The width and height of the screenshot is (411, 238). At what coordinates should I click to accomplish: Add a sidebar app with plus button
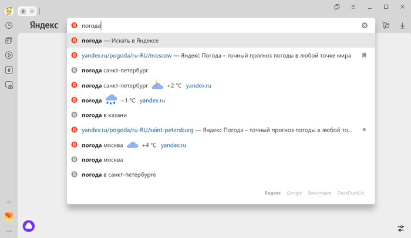pos(9,202)
